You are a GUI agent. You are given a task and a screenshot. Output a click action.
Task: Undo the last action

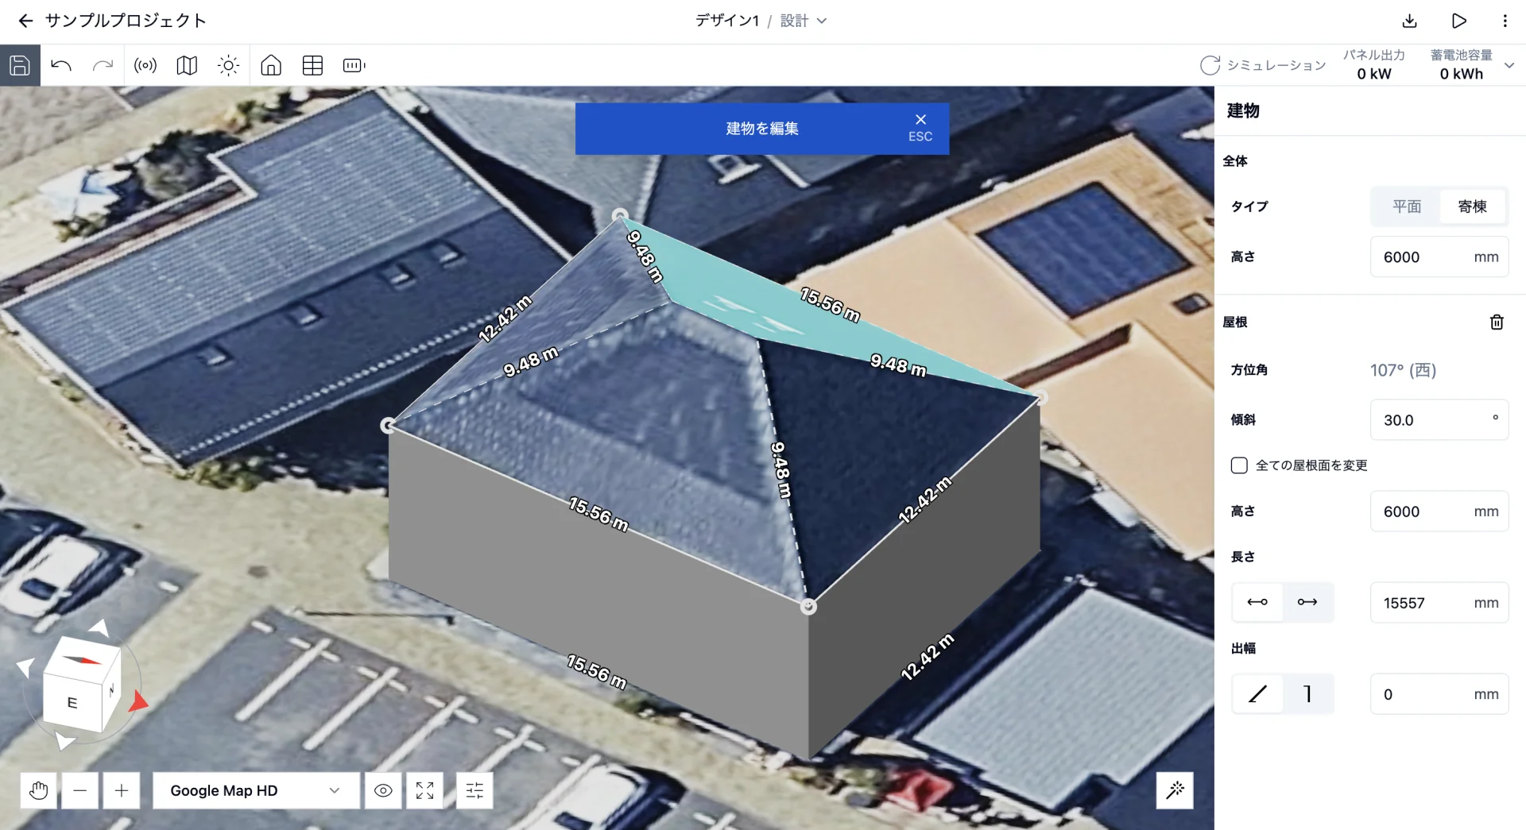point(61,65)
